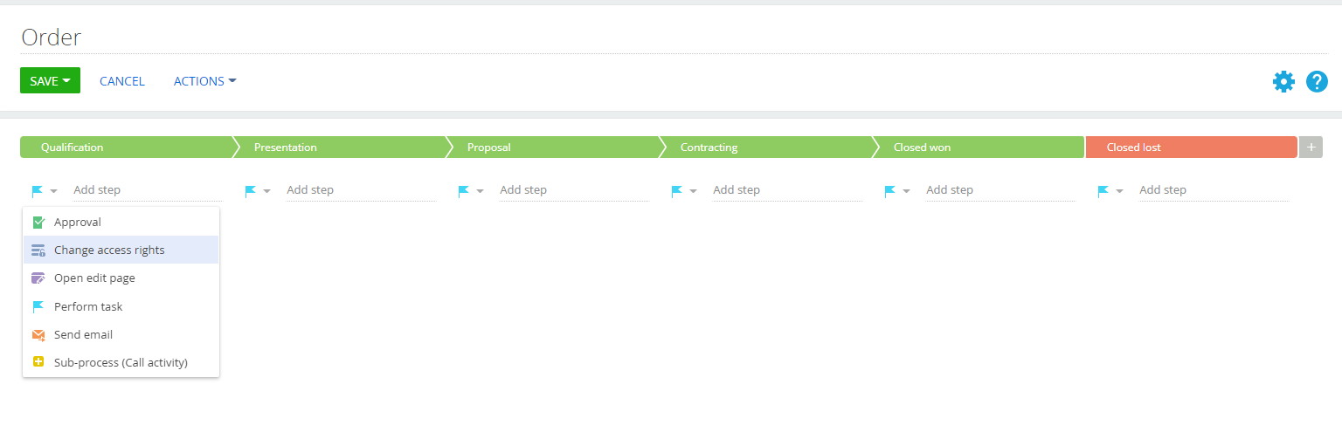Select the Closed lost red stage

tap(1192, 147)
